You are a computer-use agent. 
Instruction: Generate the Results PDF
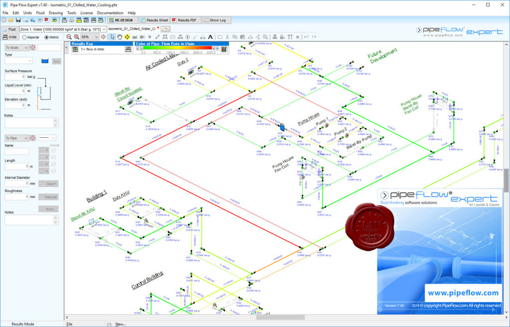[186, 20]
